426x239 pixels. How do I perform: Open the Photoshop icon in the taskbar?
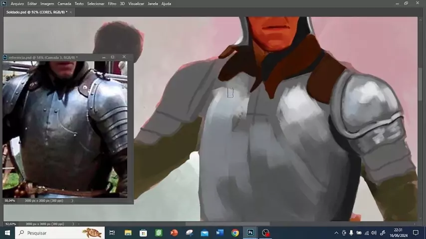pos(250,233)
